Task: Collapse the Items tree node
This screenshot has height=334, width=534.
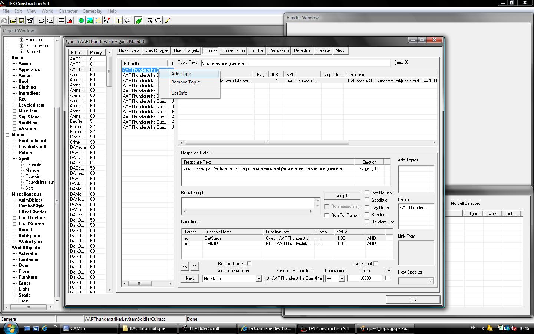Action: tap(7, 58)
